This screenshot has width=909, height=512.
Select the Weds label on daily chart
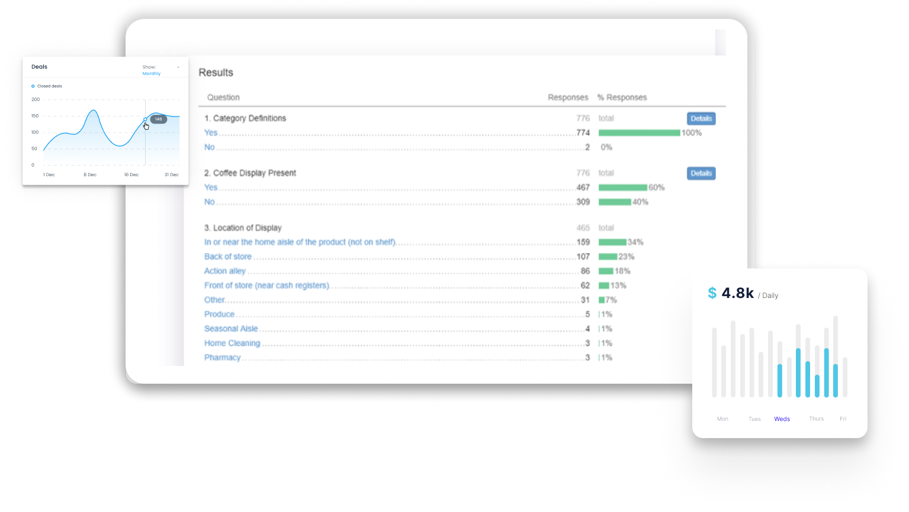[782, 419]
